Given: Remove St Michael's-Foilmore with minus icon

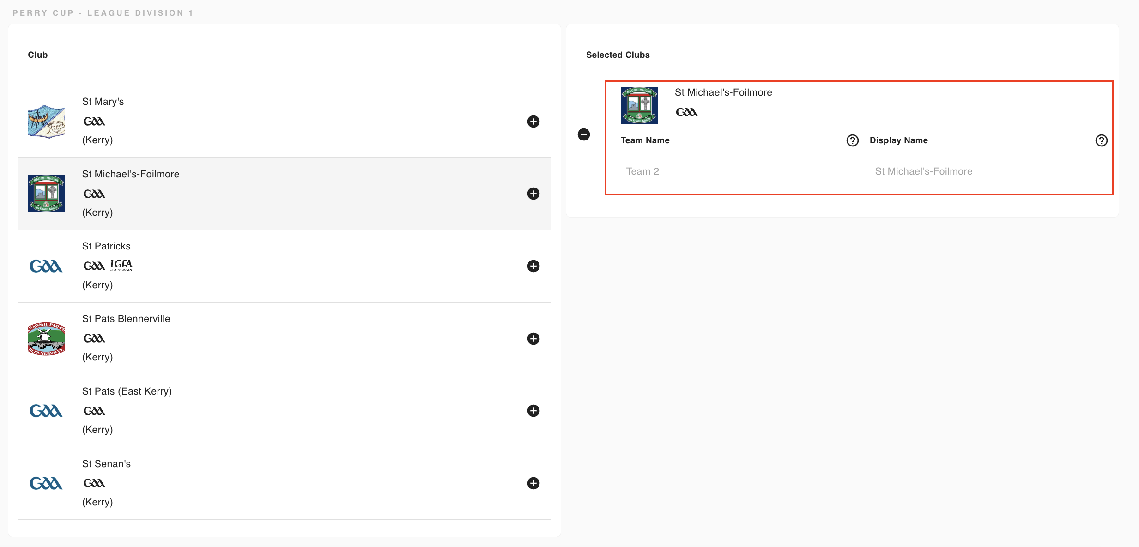Looking at the screenshot, I should pyautogui.click(x=584, y=134).
